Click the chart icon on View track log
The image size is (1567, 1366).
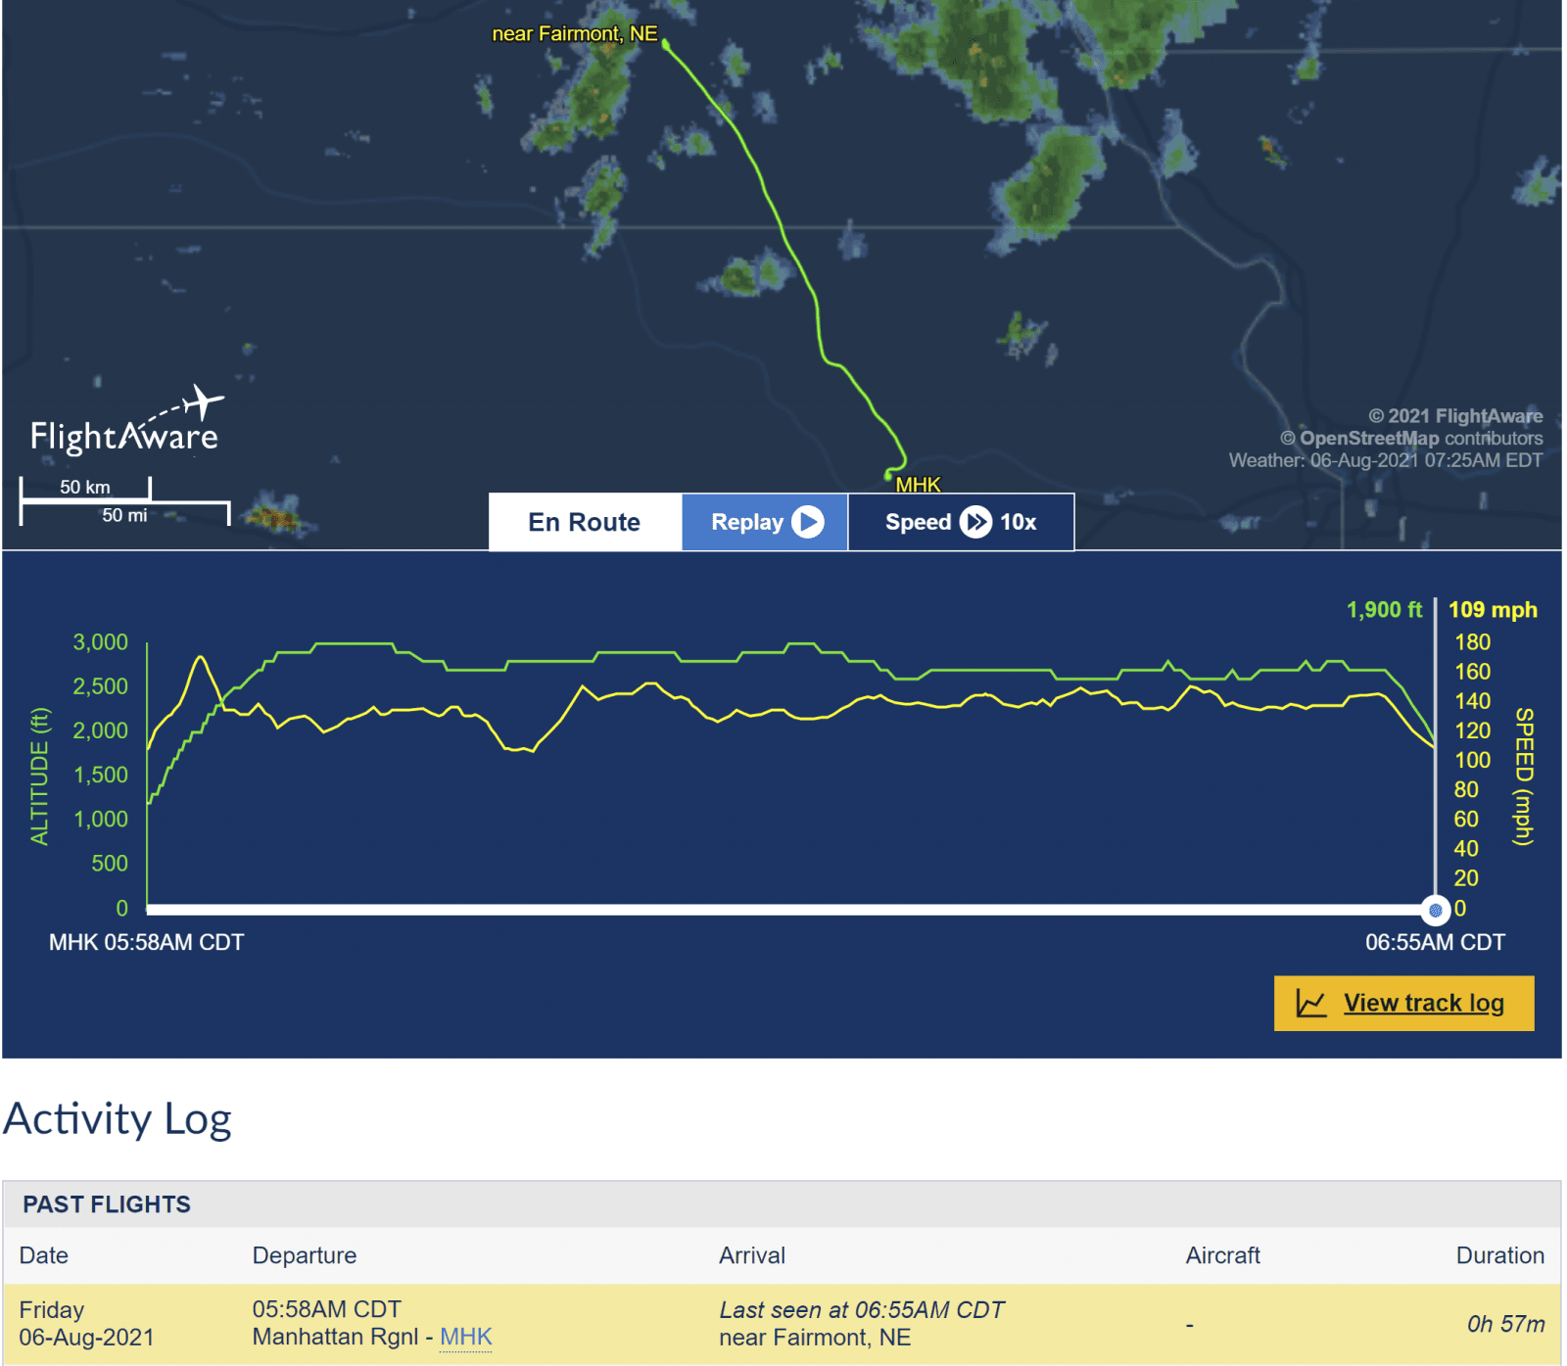point(1310,1003)
